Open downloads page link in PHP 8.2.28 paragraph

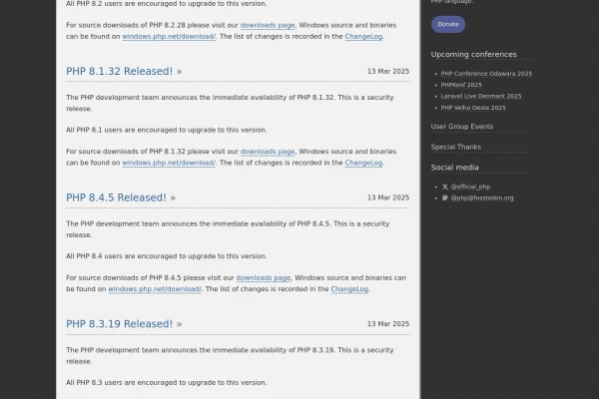[x=268, y=25]
